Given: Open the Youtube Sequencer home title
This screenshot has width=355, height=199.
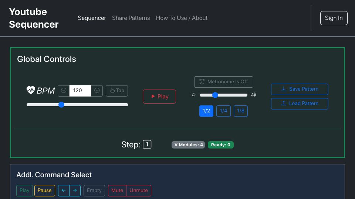Looking at the screenshot, I should click(x=34, y=18).
